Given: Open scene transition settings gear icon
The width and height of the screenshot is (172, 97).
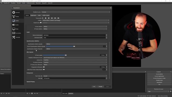Looking at the screenshot, I should pyautogui.click(x=171, y=91).
